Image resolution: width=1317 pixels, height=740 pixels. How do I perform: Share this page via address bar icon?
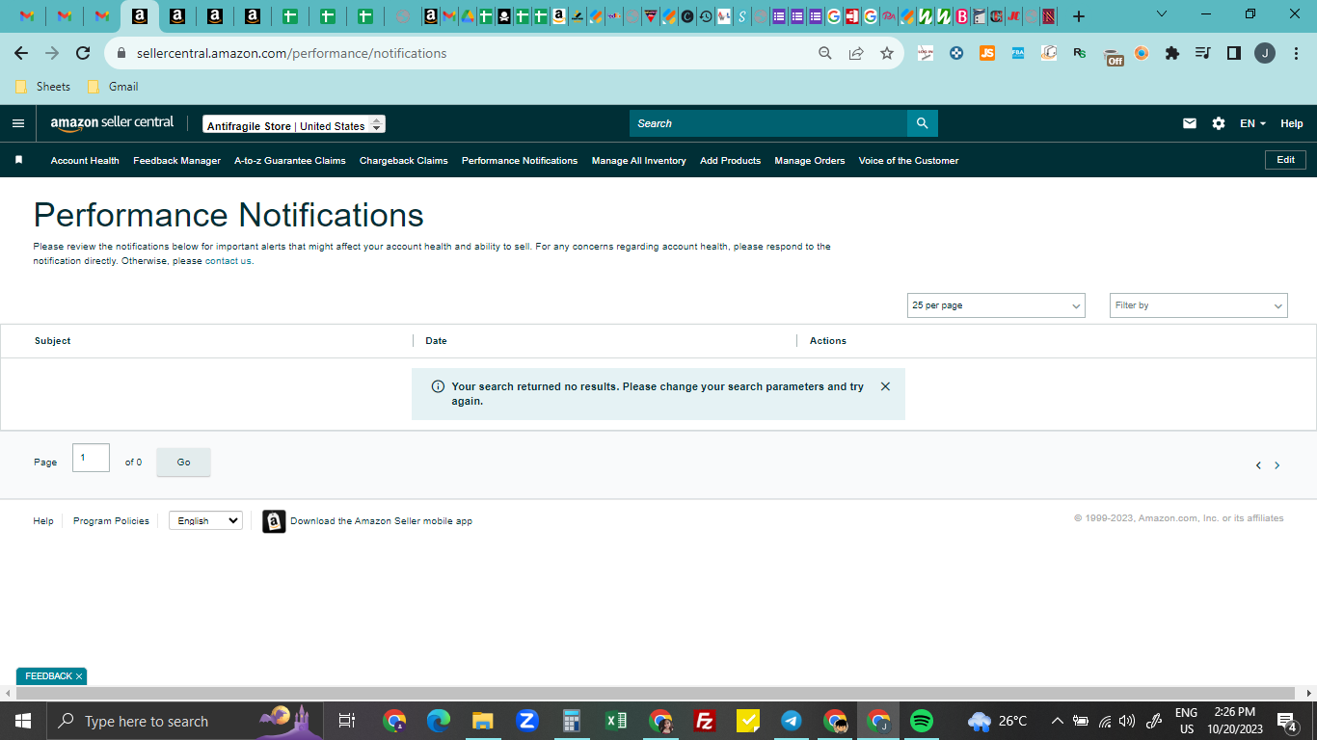click(x=856, y=53)
